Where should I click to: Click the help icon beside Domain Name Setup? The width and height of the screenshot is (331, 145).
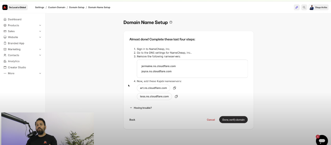171,22
